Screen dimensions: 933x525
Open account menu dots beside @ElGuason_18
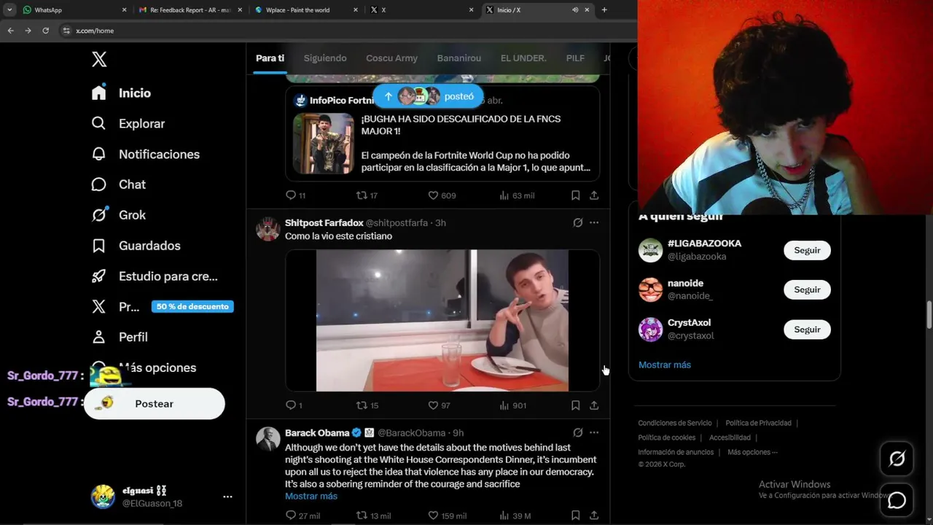227,497
